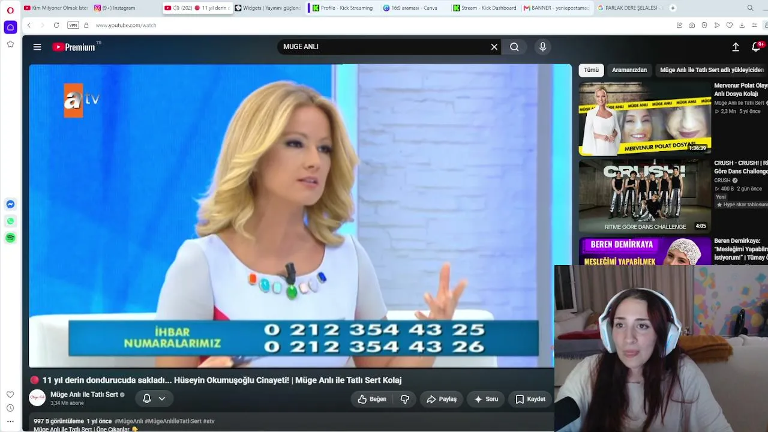Go back with the browser back arrow
Screen dimensions: 768x432
tap(29, 25)
